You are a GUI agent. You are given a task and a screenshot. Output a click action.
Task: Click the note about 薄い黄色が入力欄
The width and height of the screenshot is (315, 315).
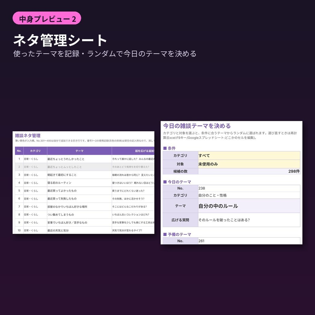coord(85,141)
